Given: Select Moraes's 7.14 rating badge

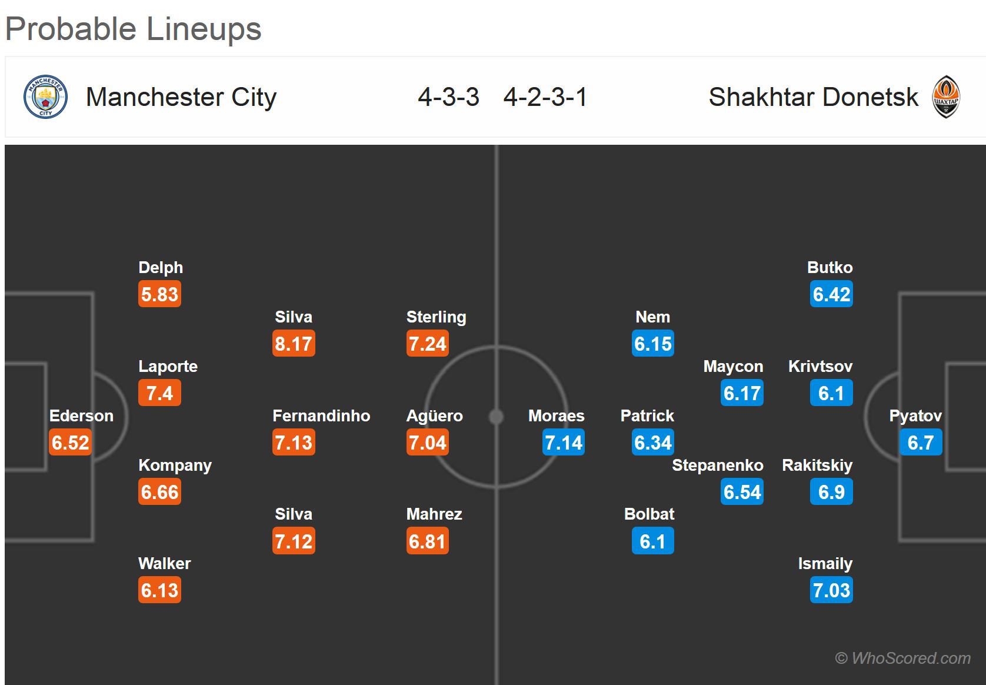Looking at the screenshot, I should [x=564, y=443].
